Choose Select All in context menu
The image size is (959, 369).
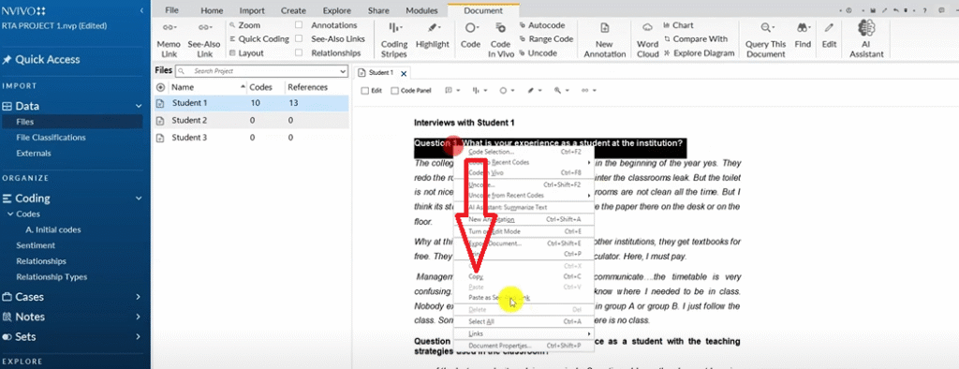coord(524,321)
